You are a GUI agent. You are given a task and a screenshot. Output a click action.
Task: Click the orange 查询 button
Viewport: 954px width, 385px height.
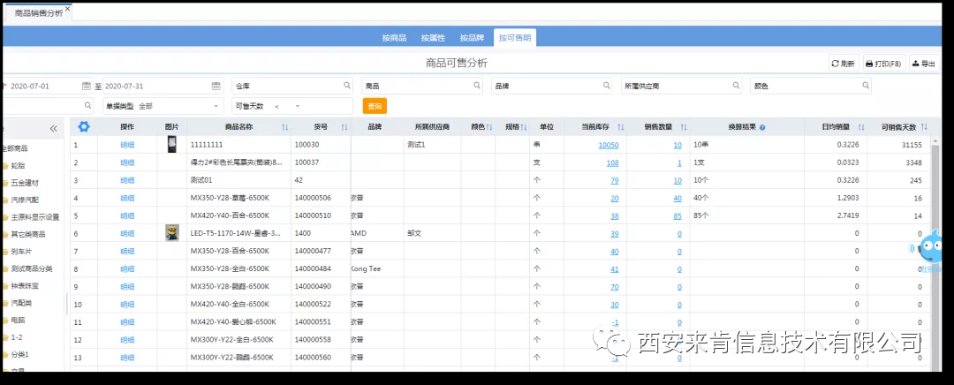tap(375, 106)
